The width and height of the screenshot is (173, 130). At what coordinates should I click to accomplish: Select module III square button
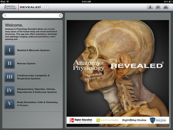pos(10,77)
